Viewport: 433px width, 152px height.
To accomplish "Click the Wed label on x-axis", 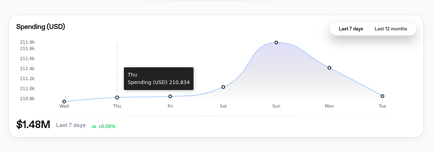I will pyautogui.click(x=64, y=106).
